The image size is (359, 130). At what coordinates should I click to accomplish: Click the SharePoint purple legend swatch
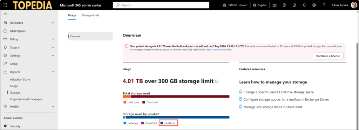tap(142, 123)
